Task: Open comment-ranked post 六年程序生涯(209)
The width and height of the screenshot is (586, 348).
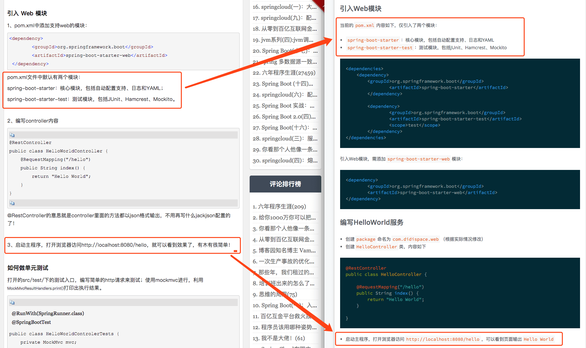Action: (279, 207)
